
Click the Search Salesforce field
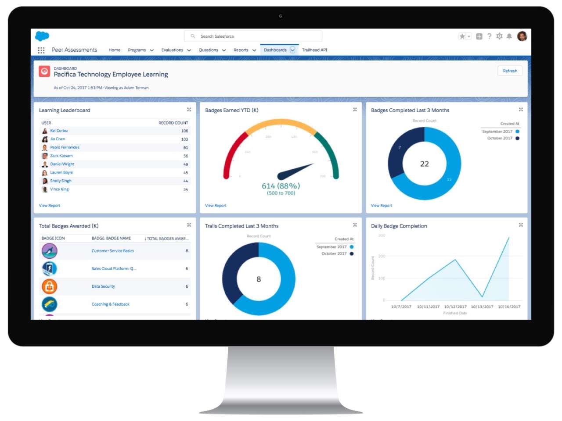click(253, 36)
